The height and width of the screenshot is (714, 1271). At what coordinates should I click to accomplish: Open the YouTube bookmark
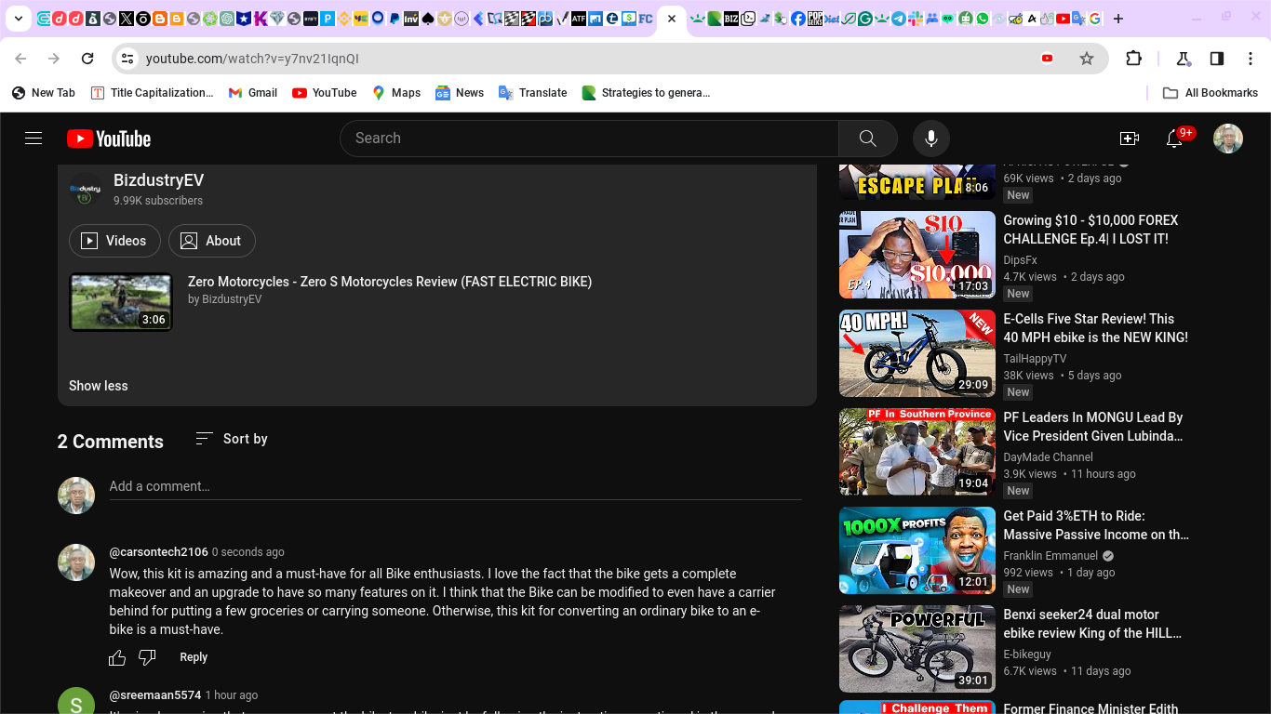(x=325, y=93)
